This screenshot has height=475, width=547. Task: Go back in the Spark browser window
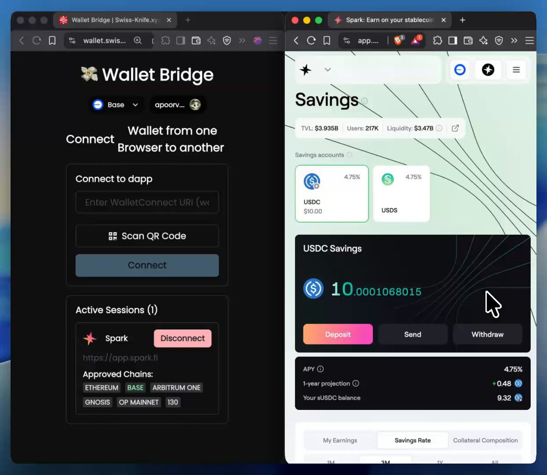[x=296, y=41]
